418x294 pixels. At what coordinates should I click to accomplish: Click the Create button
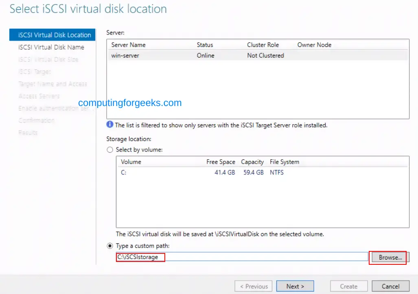[348, 286]
